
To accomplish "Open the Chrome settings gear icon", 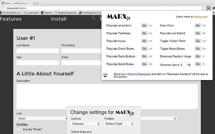I will click(x=214, y=8).
